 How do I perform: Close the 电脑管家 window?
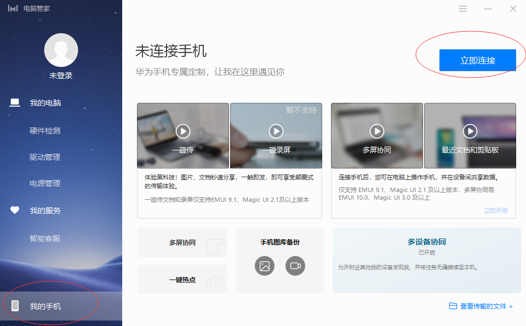(x=513, y=9)
